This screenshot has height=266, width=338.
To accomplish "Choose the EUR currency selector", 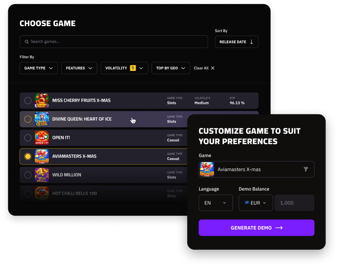I will [256, 203].
